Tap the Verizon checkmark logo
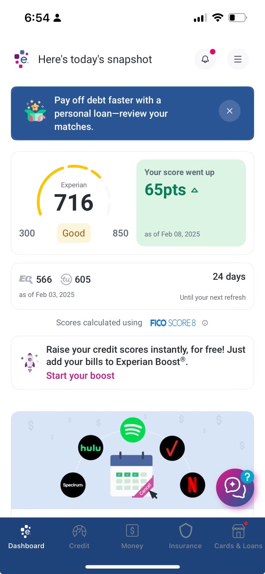Viewport: 265px width, 574px height. (173, 448)
